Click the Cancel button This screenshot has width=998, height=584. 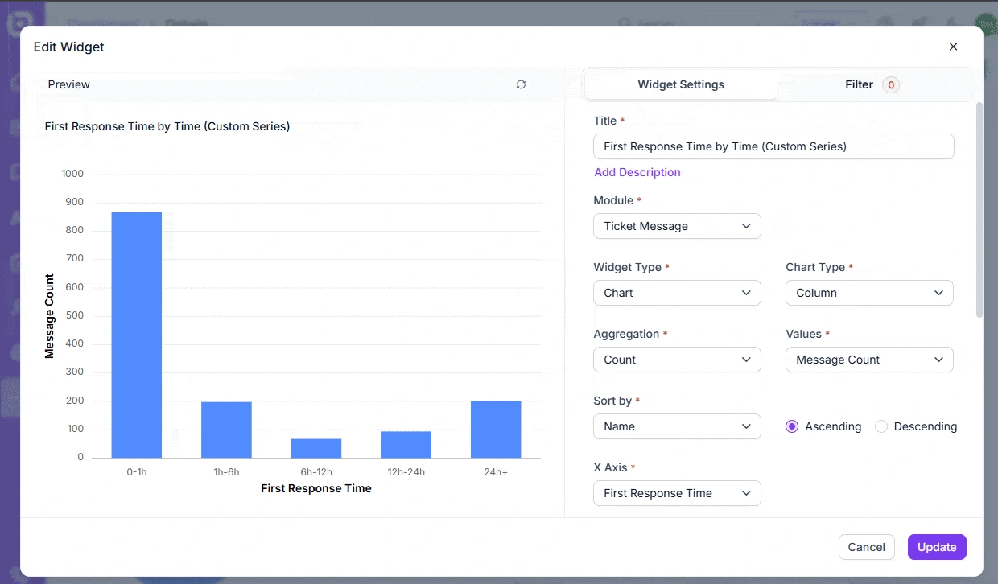pos(867,546)
